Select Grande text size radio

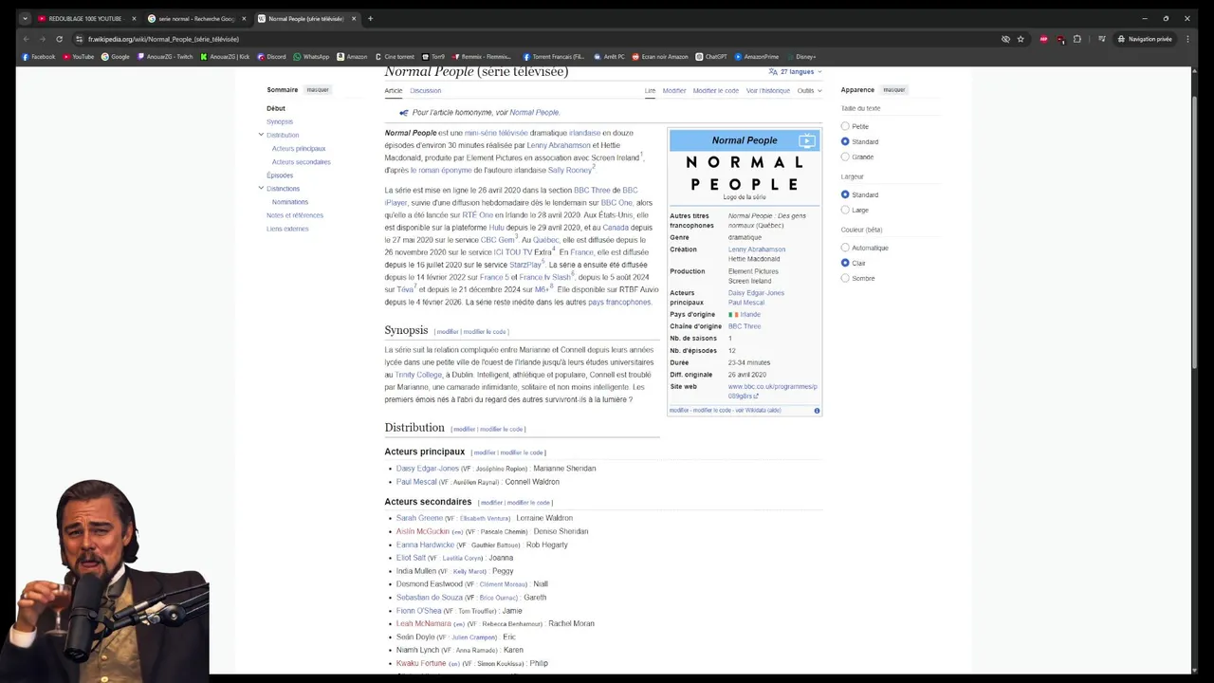coord(845,157)
